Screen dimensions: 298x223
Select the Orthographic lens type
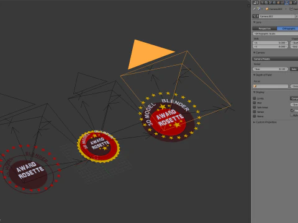pos(287,28)
